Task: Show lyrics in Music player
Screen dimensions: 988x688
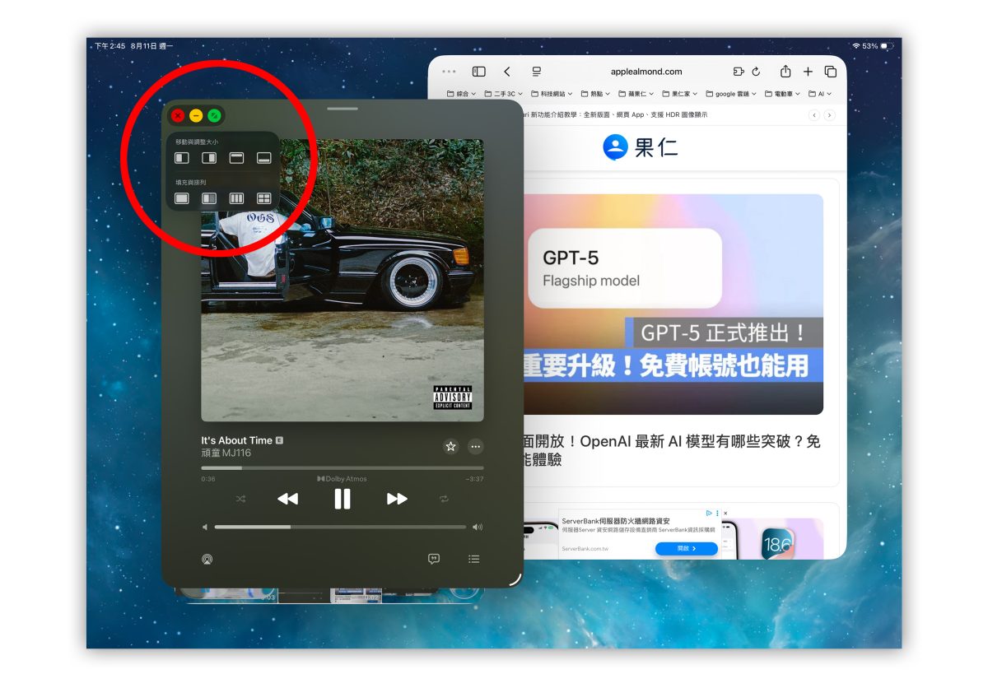Action: point(434,559)
